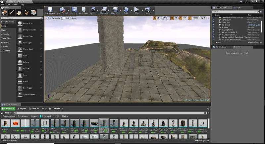Open Marketplace toolbar icon
Viewport: 265px width, 144px height.
pyautogui.click(x=83, y=11)
